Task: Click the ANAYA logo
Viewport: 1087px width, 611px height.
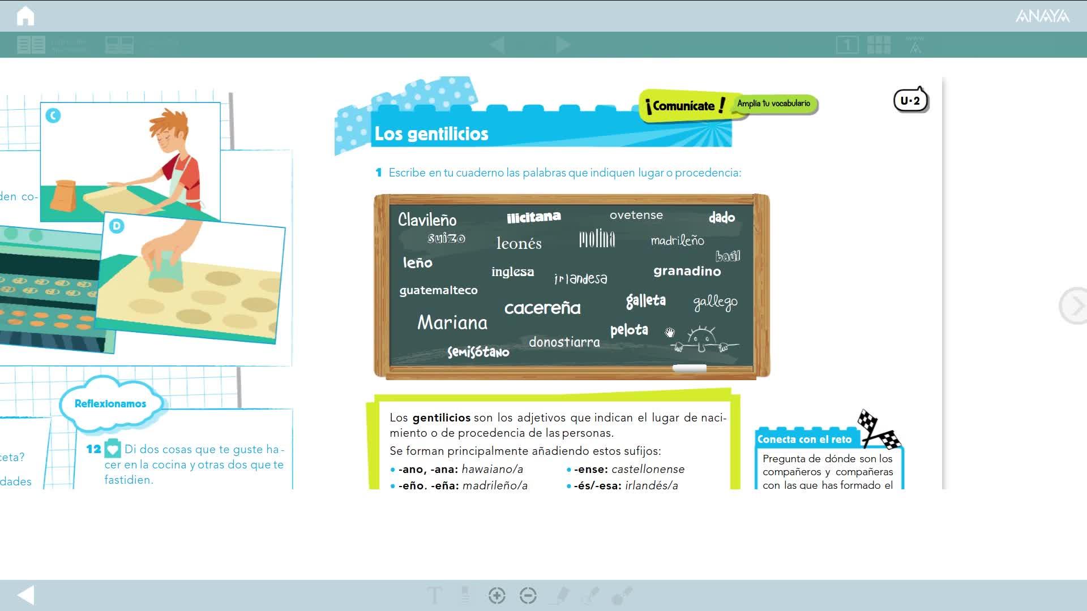Action: tap(1042, 16)
